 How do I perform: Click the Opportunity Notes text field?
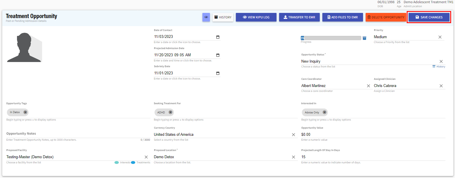[x=78, y=134]
